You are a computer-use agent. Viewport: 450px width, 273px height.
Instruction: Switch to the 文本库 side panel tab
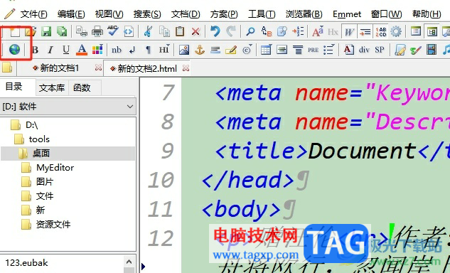pos(52,88)
